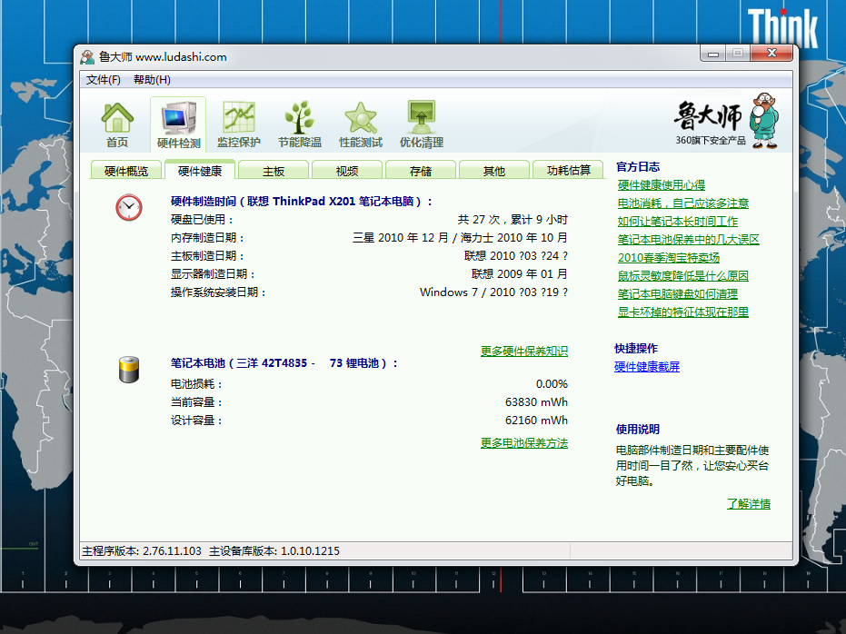Click the 内存制造日期 value 三星 2010 年 12 月
Image resolution: width=846 pixels, height=634 pixels.
pyautogui.click(x=401, y=238)
